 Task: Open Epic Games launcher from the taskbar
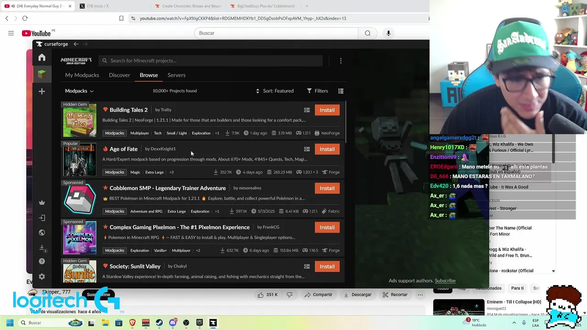199,323
